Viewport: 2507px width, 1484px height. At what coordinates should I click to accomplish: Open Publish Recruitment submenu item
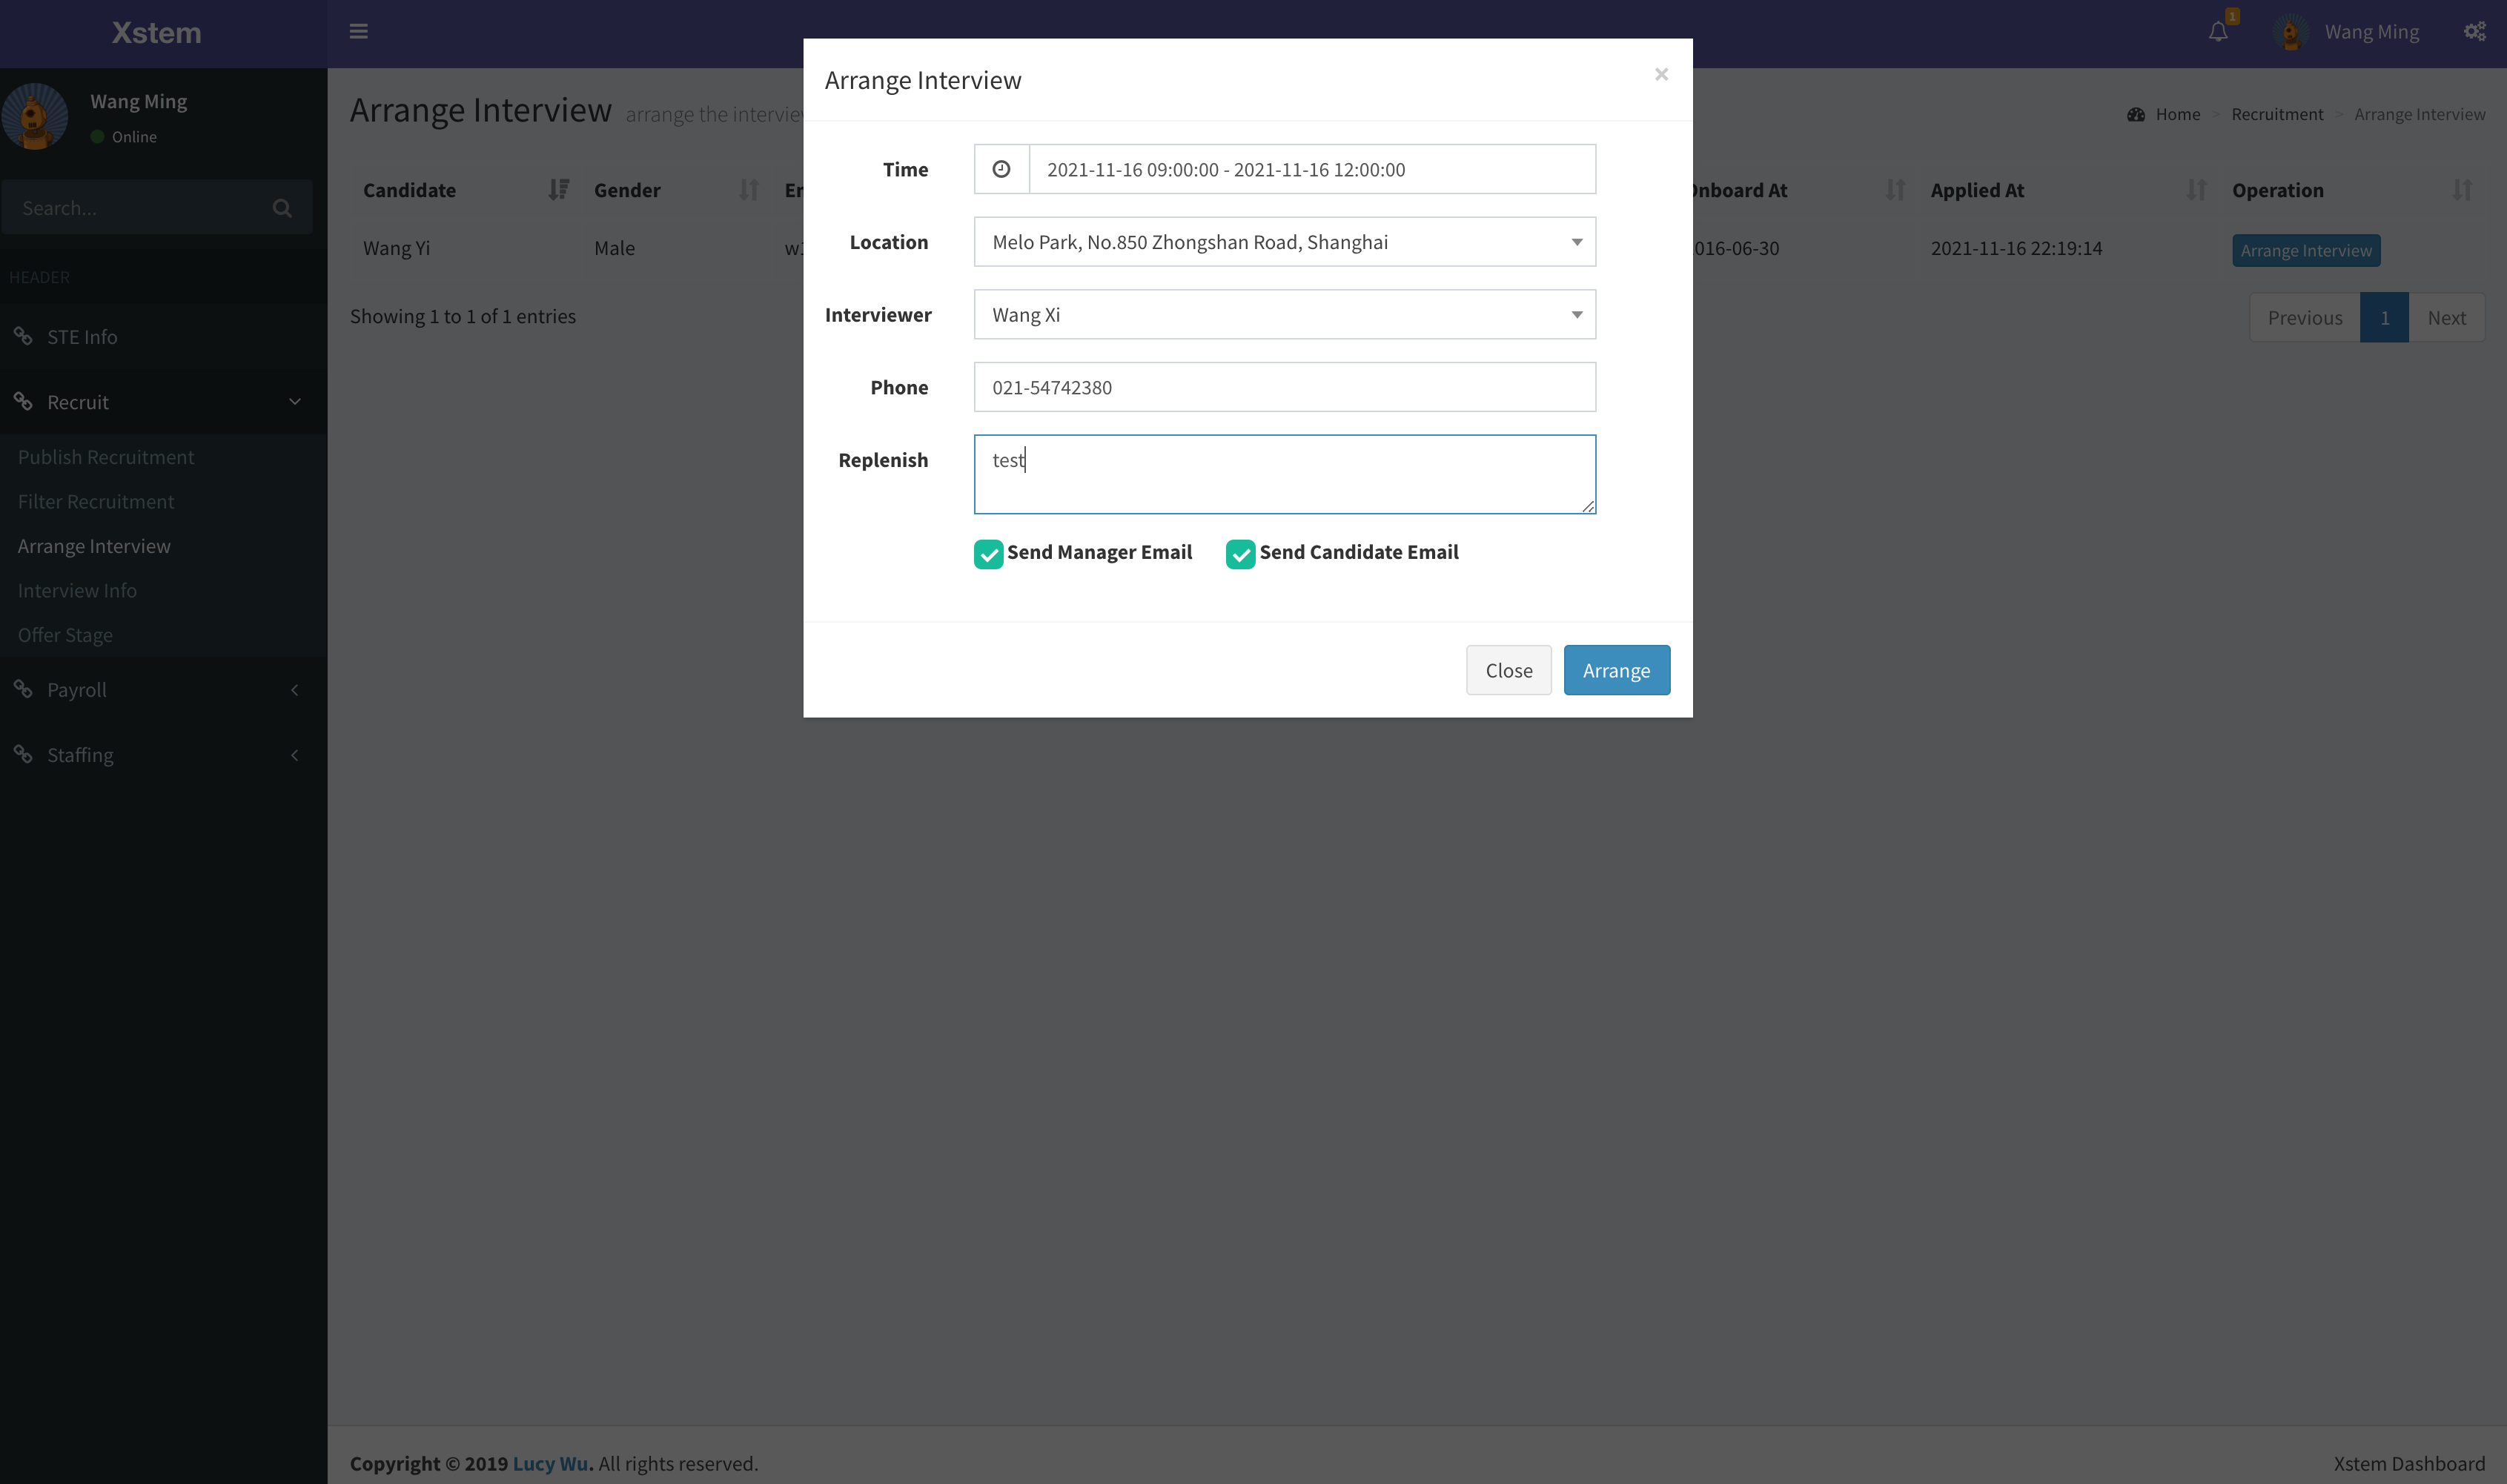(106, 457)
